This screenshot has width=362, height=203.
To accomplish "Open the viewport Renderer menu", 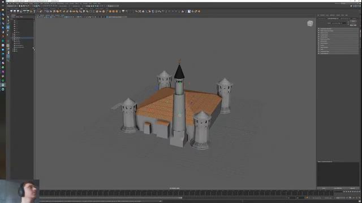I will click(57, 15).
